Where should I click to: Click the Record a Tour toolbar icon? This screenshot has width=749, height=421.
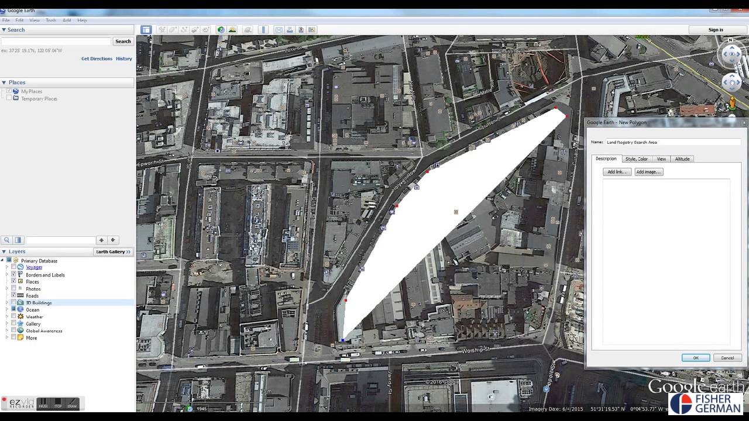tap(205, 30)
